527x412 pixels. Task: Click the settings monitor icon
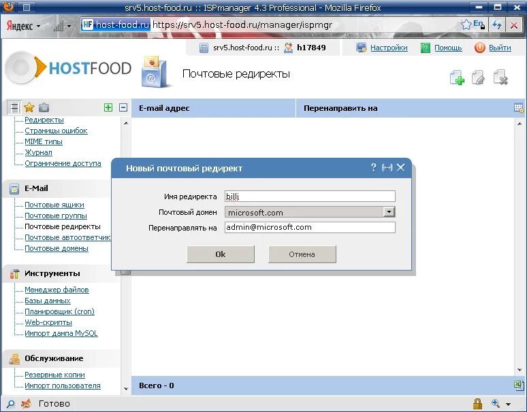point(362,48)
